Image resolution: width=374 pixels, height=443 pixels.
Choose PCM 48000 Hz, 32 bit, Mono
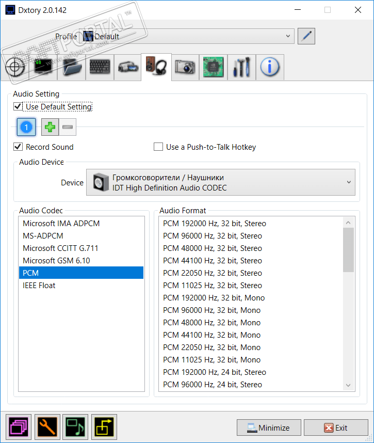pyautogui.click(x=251, y=323)
